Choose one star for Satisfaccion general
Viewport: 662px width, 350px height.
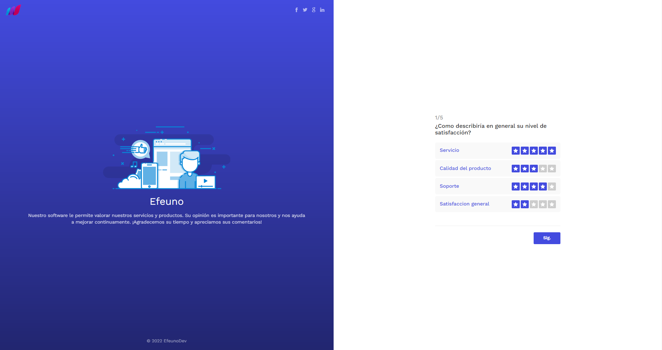pos(516,204)
